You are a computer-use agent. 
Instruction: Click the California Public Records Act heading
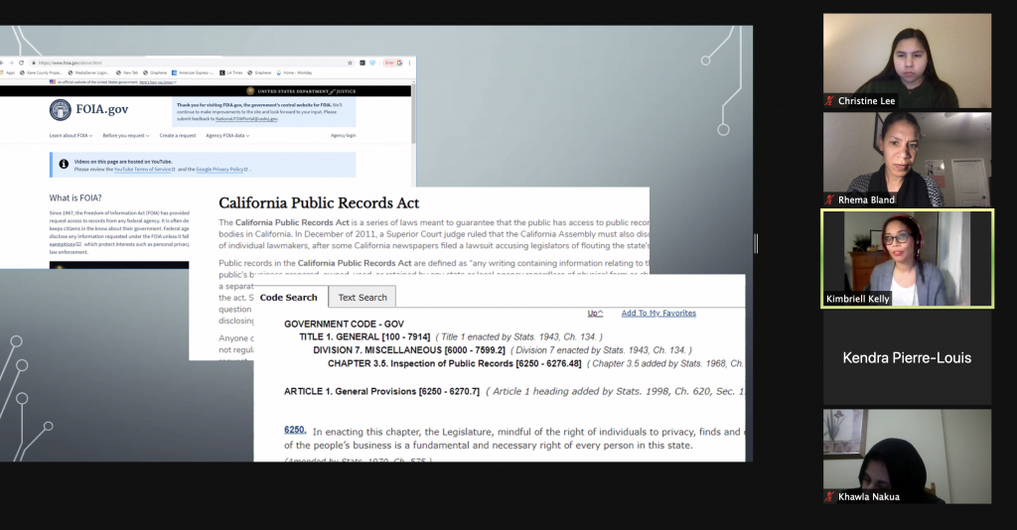coord(319,202)
